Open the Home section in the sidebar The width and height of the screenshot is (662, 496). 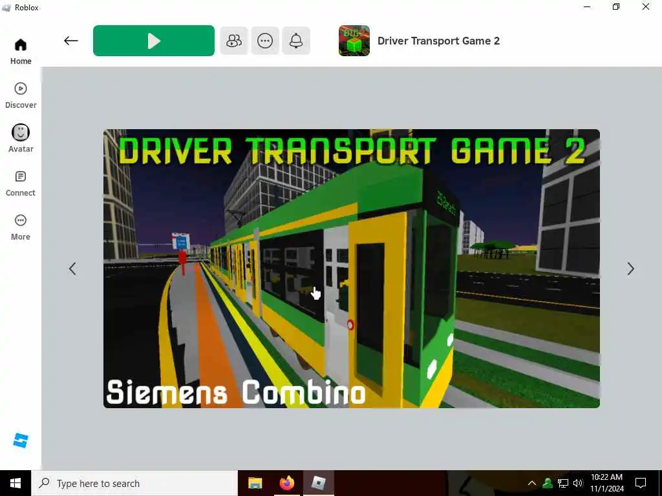coord(21,52)
